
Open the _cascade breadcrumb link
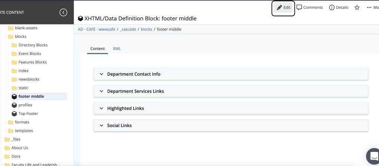click(x=128, y=29)
